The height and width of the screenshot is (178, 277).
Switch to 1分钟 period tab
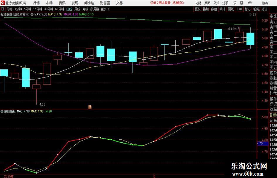coord(18,9)
